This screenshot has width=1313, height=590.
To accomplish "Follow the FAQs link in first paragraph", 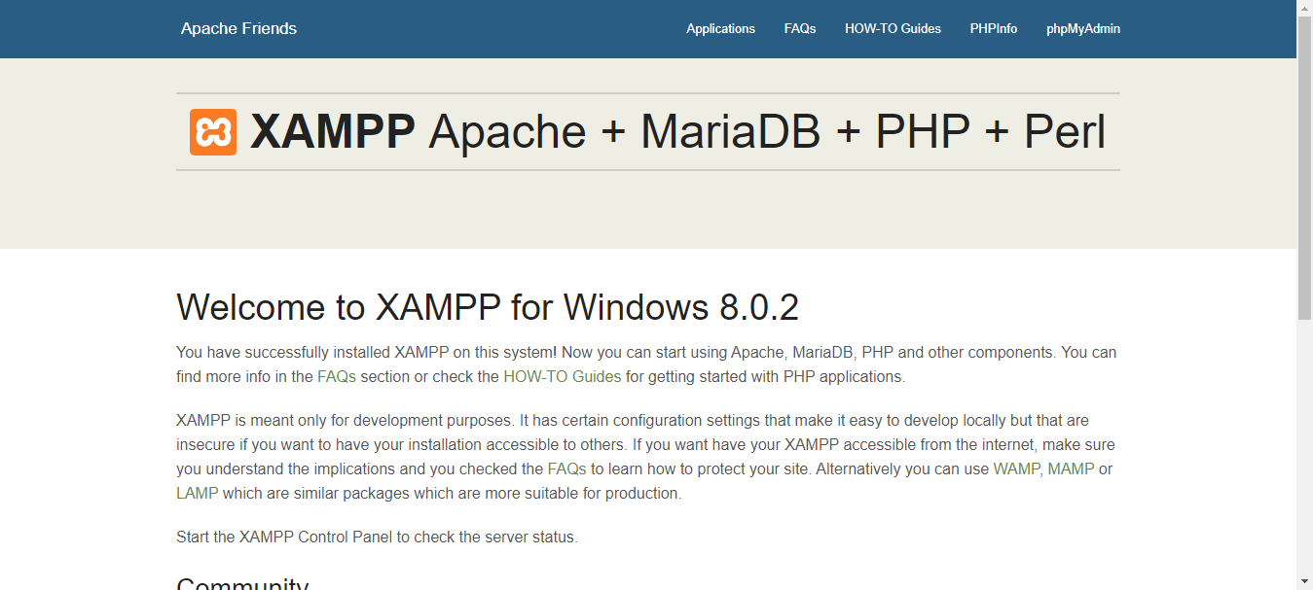I will 337,376.
